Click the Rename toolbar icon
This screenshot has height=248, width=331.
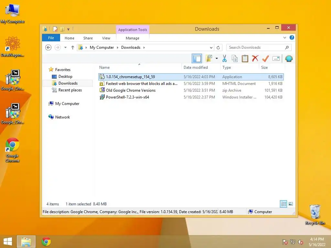276,58
